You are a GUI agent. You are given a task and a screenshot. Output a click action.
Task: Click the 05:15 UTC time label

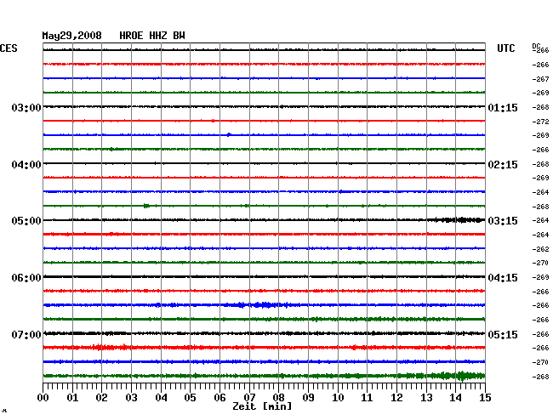pyautogui.click(x=503, y=334)
